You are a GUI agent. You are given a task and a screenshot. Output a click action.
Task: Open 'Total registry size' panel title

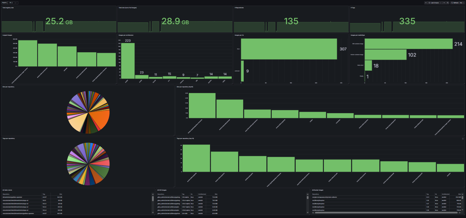[8, 8]
